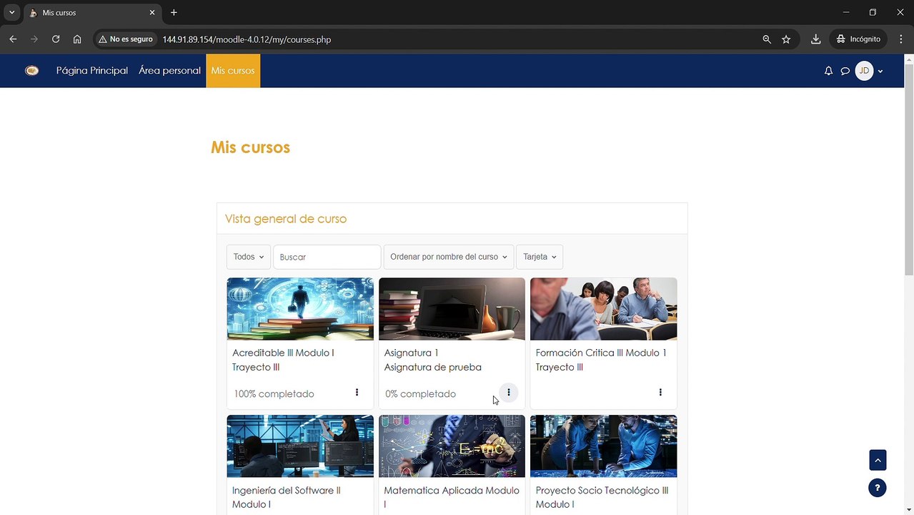Viewport: 914px width, 515px height.
Task: Click the back-to-top arrow button
Action: tap(878, 460)
